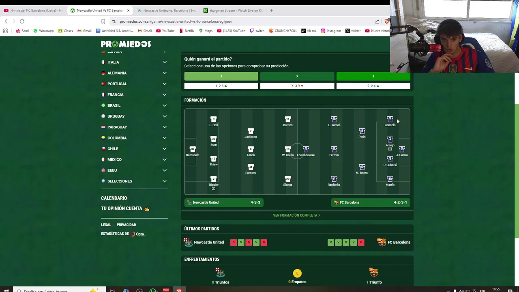The width and height of the screenshot is (519, 292).
Task: Open the instagram bookmark
Action: (x=331, y=31)
